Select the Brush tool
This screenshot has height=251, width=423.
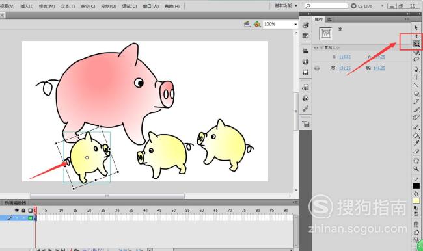(416, 109)
